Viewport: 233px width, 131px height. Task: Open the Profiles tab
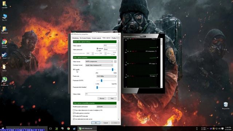[114, 38]
